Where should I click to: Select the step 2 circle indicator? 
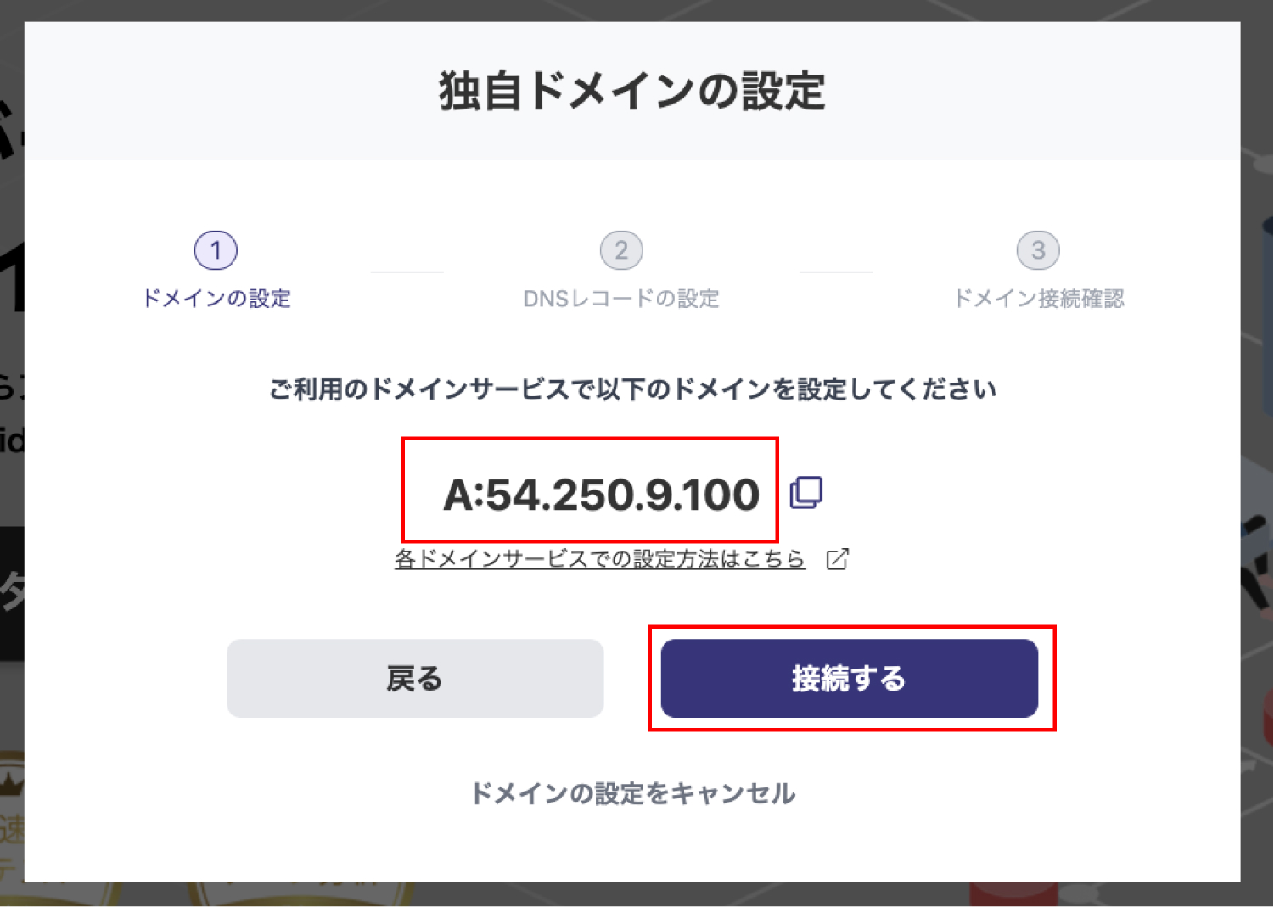tap(621, 250)
